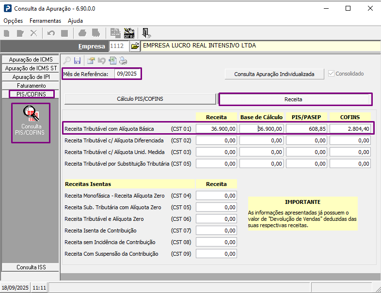Expand the Consulta ISS section

coord(31,267)
